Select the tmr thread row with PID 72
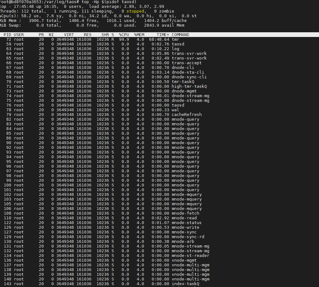The image size is (319, 287). click(x=94, y=39)
